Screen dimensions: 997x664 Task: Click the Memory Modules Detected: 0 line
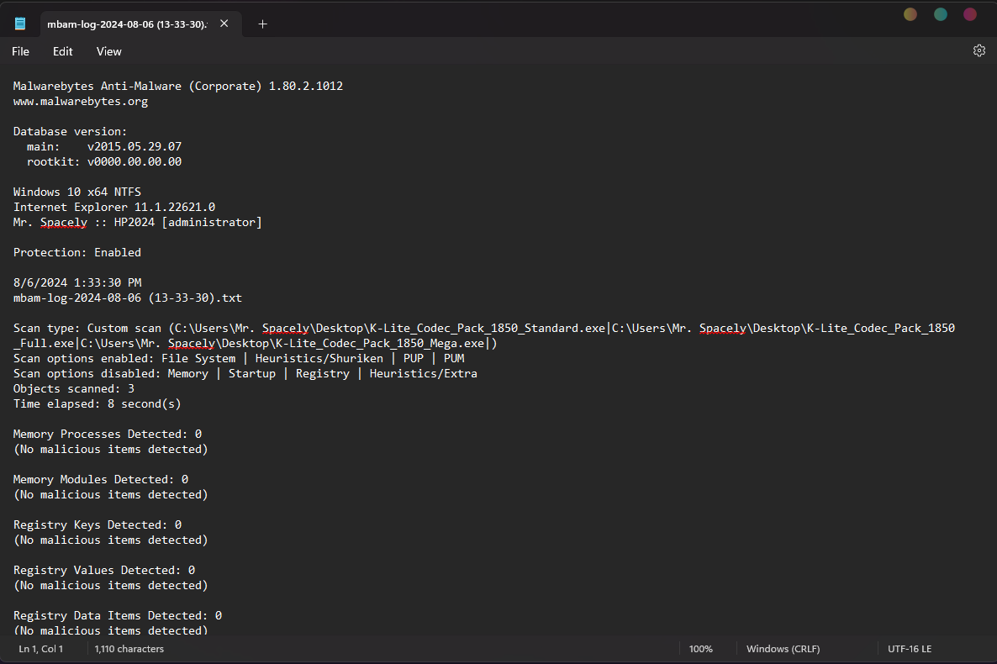pos(101,480)
